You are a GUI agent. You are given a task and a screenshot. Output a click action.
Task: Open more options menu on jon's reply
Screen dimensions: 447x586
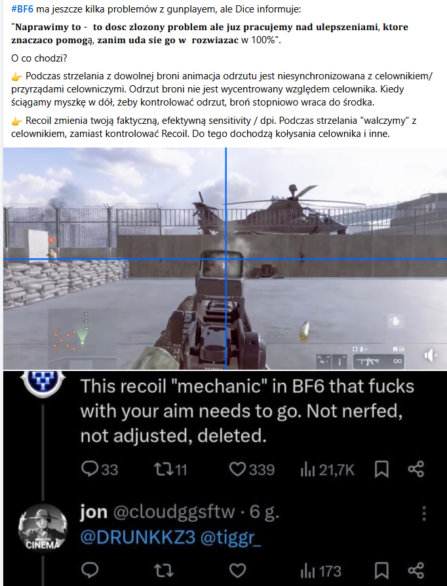pyautogui.click(x=424, y=513)
